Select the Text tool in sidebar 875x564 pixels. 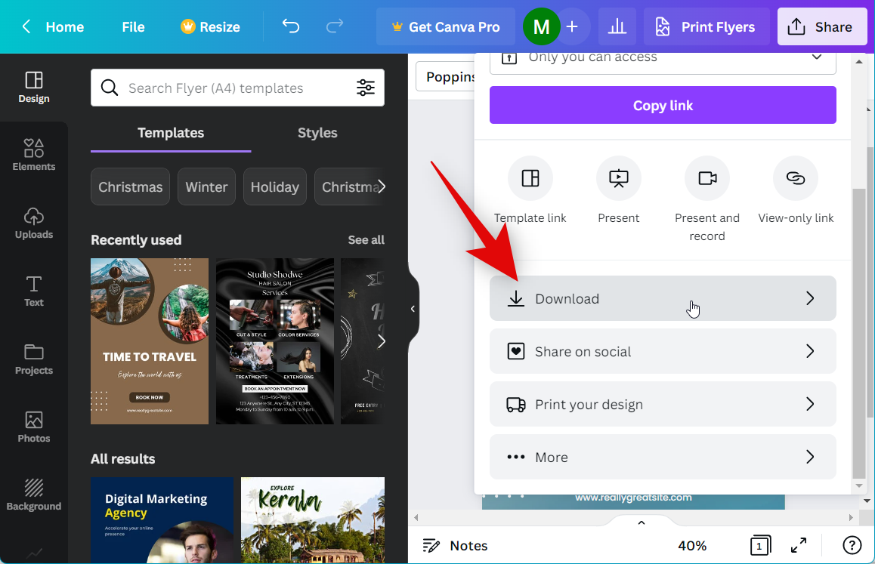click(34, 291)
